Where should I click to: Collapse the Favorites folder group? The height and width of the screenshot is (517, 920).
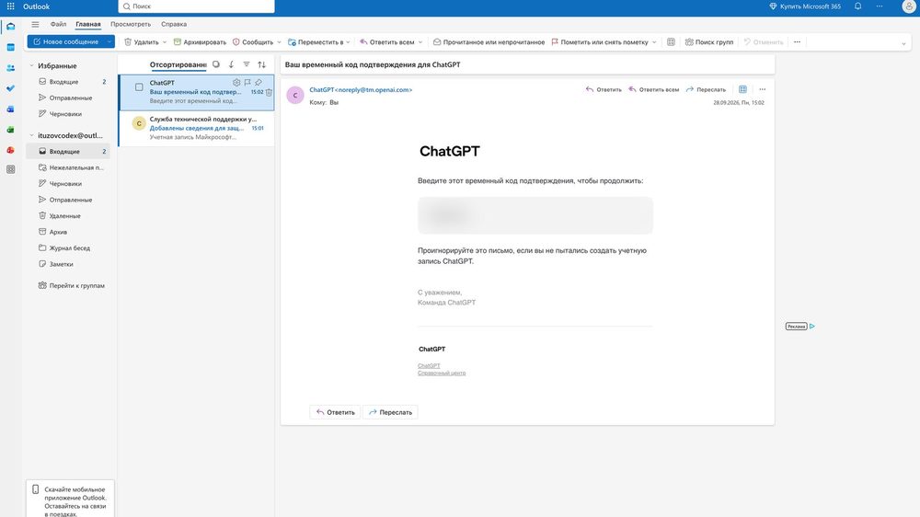(x=31, y=65)
